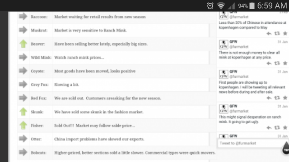
Task: Tap the scroll to top button
Action: click(286, 148)
